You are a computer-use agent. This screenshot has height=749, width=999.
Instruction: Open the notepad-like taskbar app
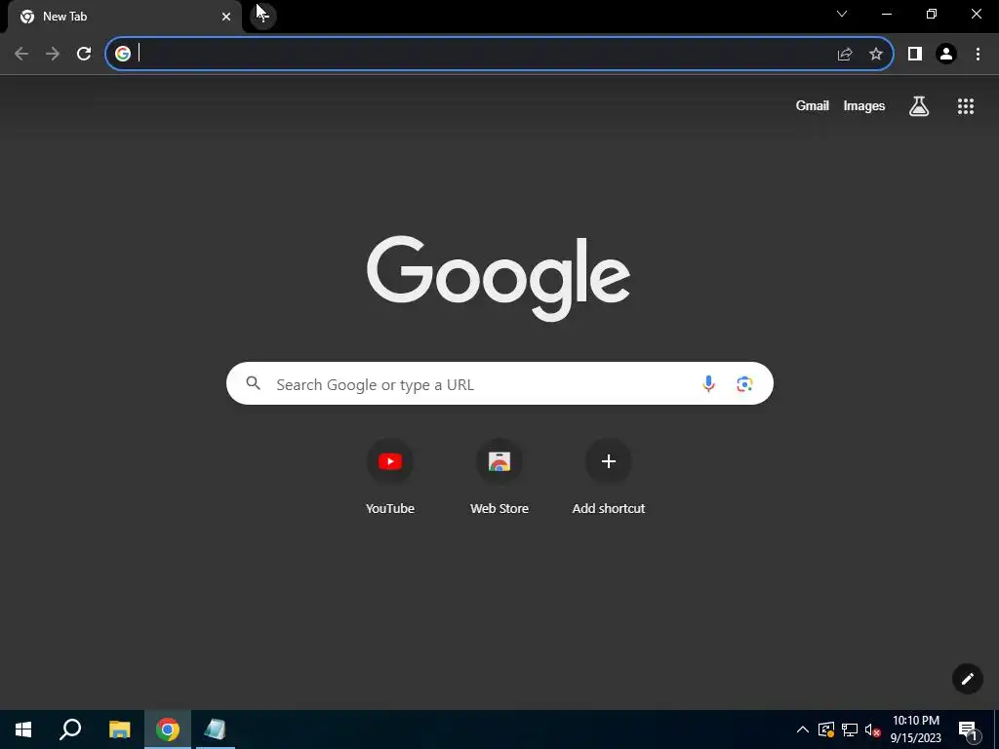click(216, 729)
